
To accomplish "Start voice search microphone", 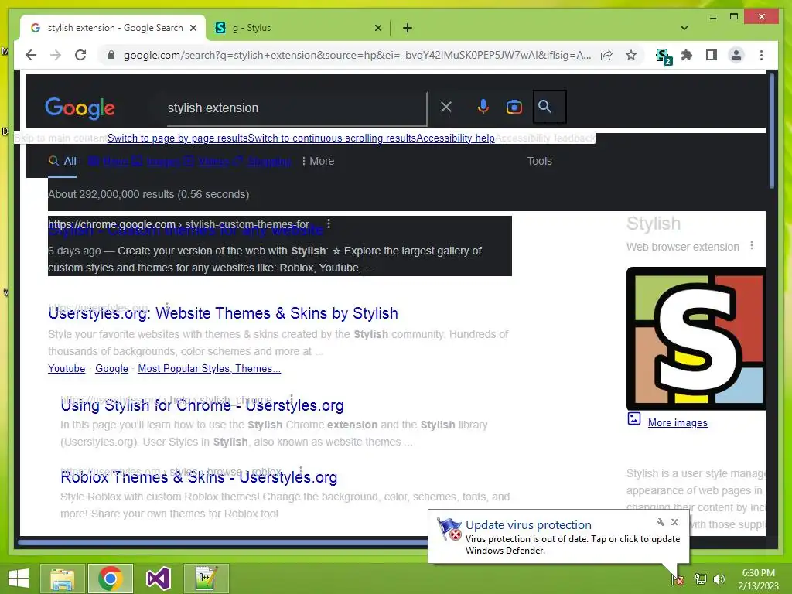I will [x=483, y=107].
